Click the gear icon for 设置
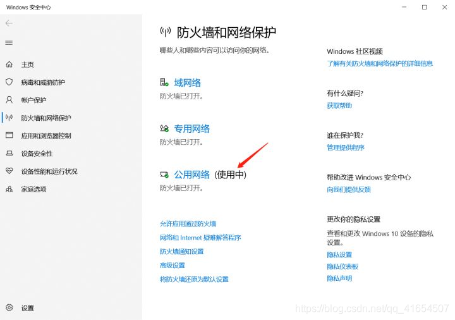Image resolution: width=455 pixels, height=320 pixels. (x=9, y=308)
